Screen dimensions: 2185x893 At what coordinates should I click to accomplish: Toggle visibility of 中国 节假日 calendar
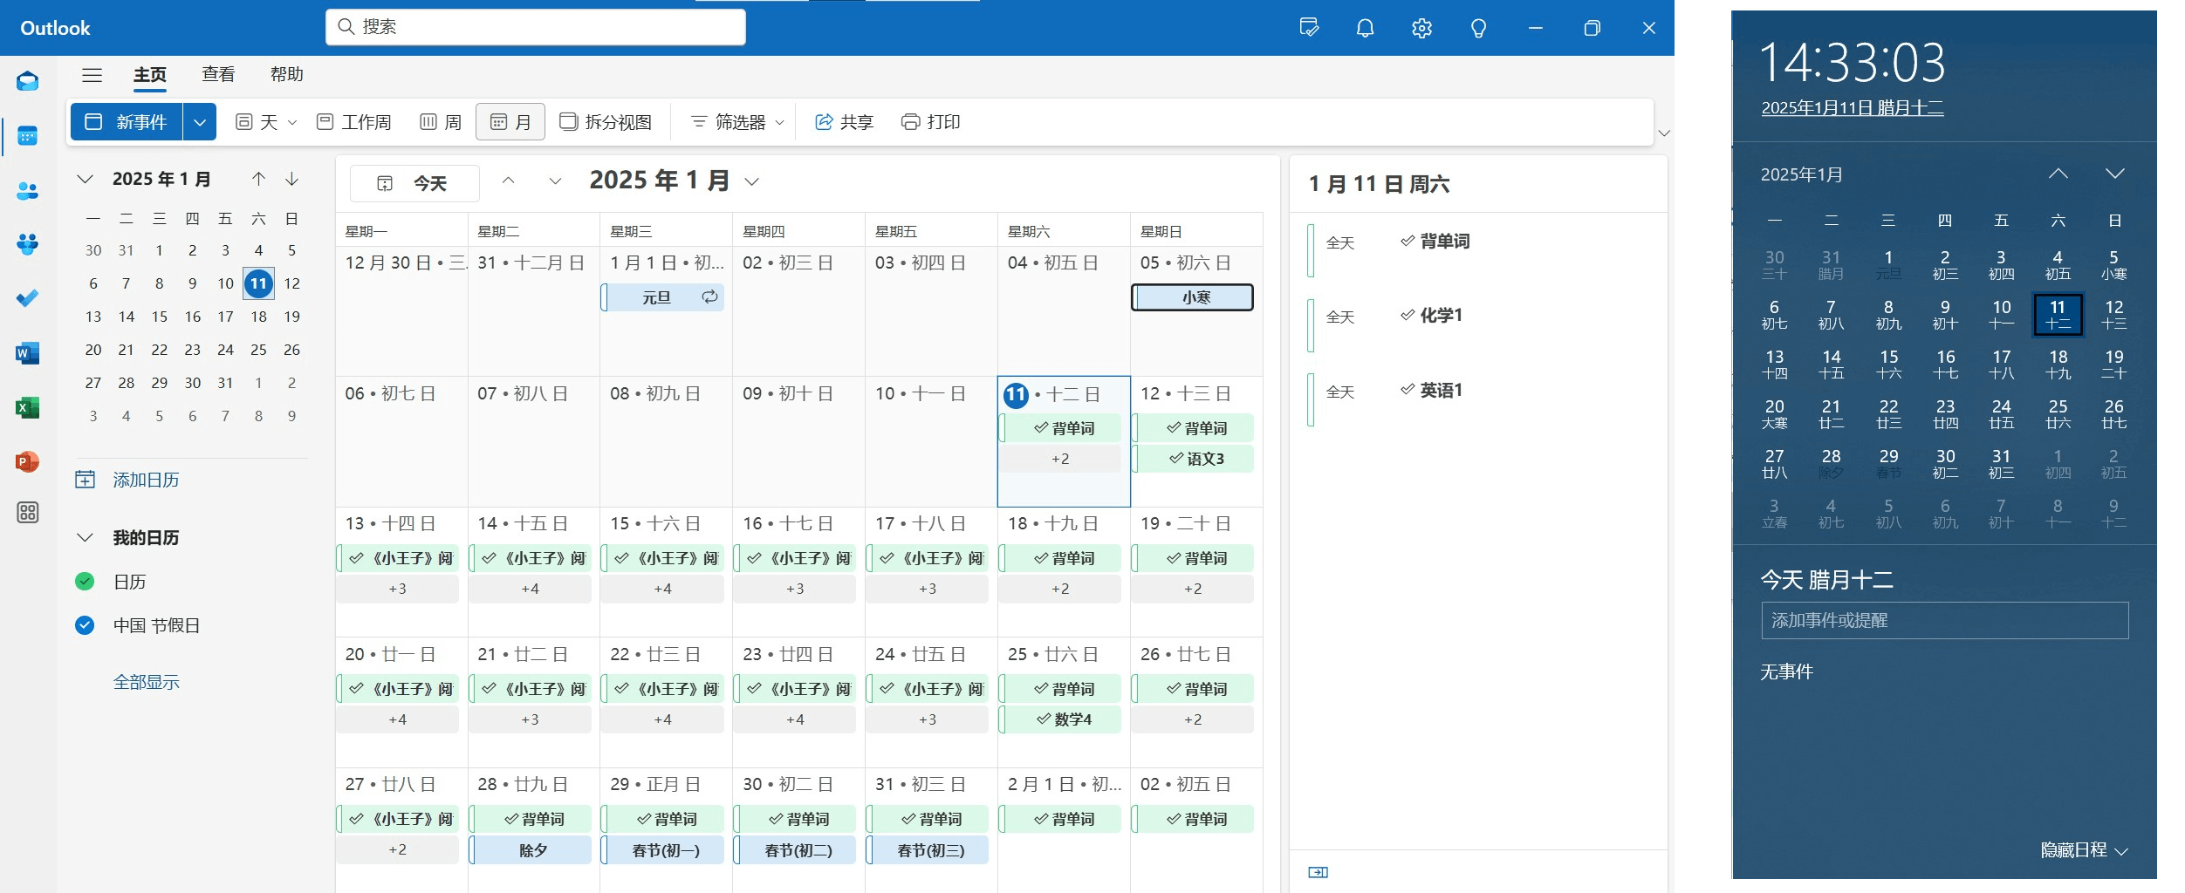(x=85, y=625)
